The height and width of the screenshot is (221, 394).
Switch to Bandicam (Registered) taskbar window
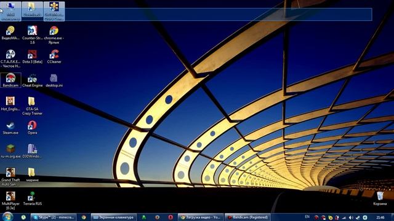pos(247,217)
